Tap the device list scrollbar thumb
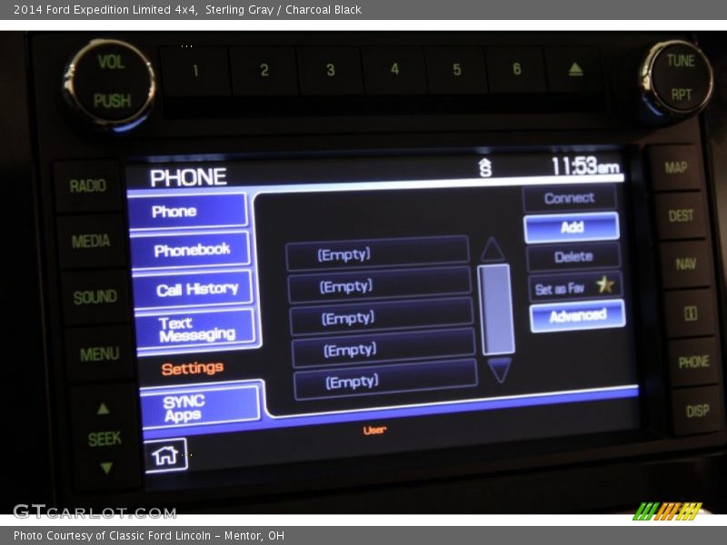The height and width of the screenshot is (545, 727). tap(496, 310)
